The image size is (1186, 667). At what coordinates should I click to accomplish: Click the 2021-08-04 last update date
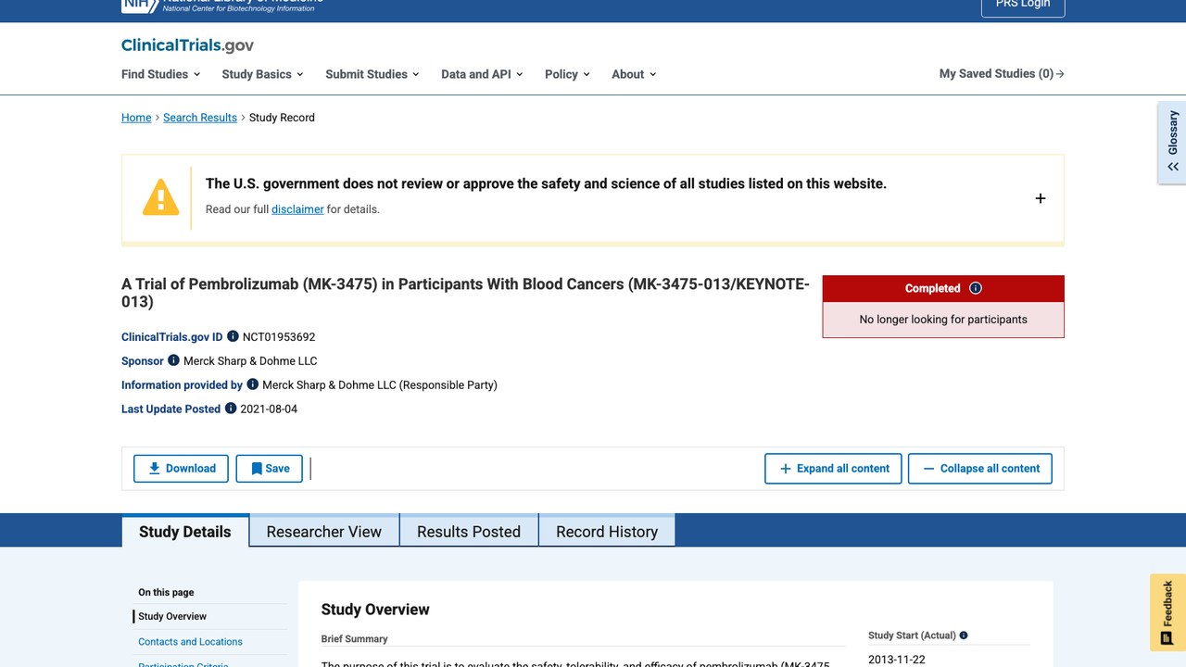(269, 409)
